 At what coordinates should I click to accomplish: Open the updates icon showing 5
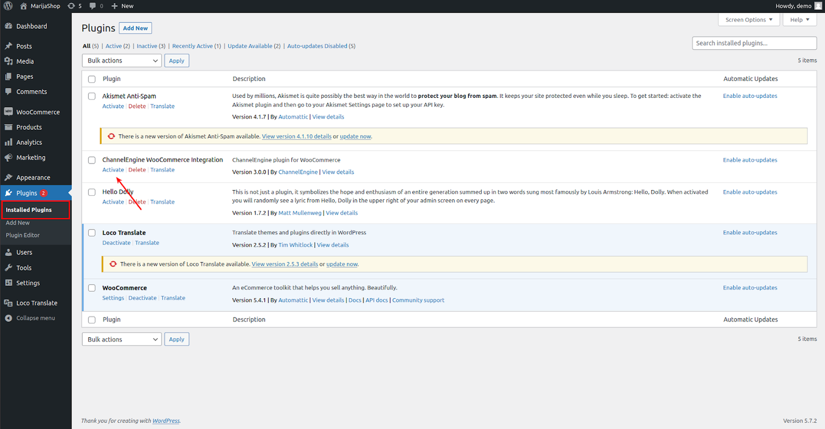pos(71,6)
